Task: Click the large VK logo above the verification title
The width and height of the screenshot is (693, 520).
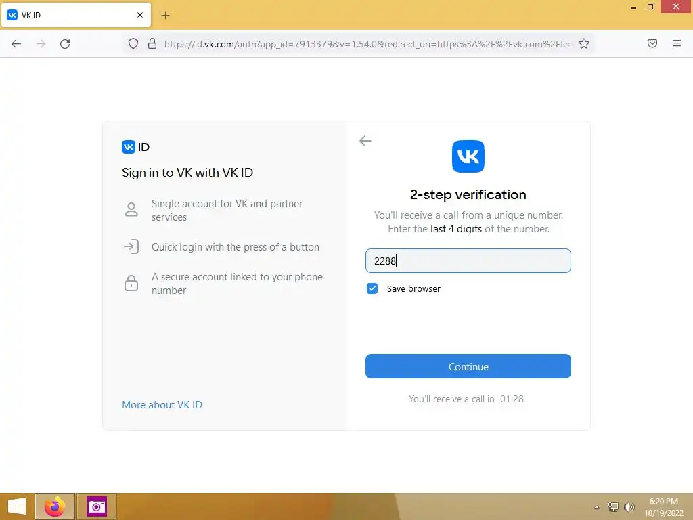Action: point(468,156)
